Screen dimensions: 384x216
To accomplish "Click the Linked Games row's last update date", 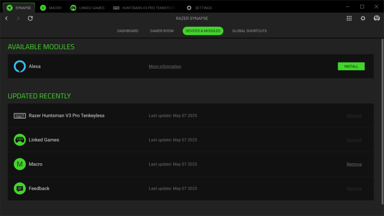I will click(x=173, y=140).
